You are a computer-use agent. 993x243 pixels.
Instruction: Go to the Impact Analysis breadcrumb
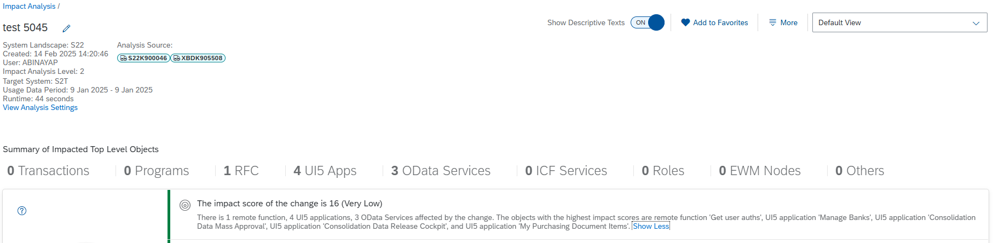[x=29, y=6]
